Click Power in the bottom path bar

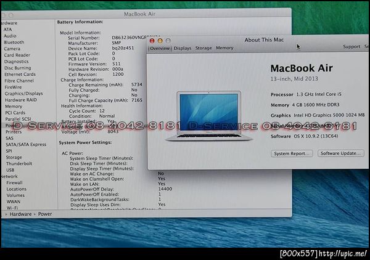coord(45,214)
